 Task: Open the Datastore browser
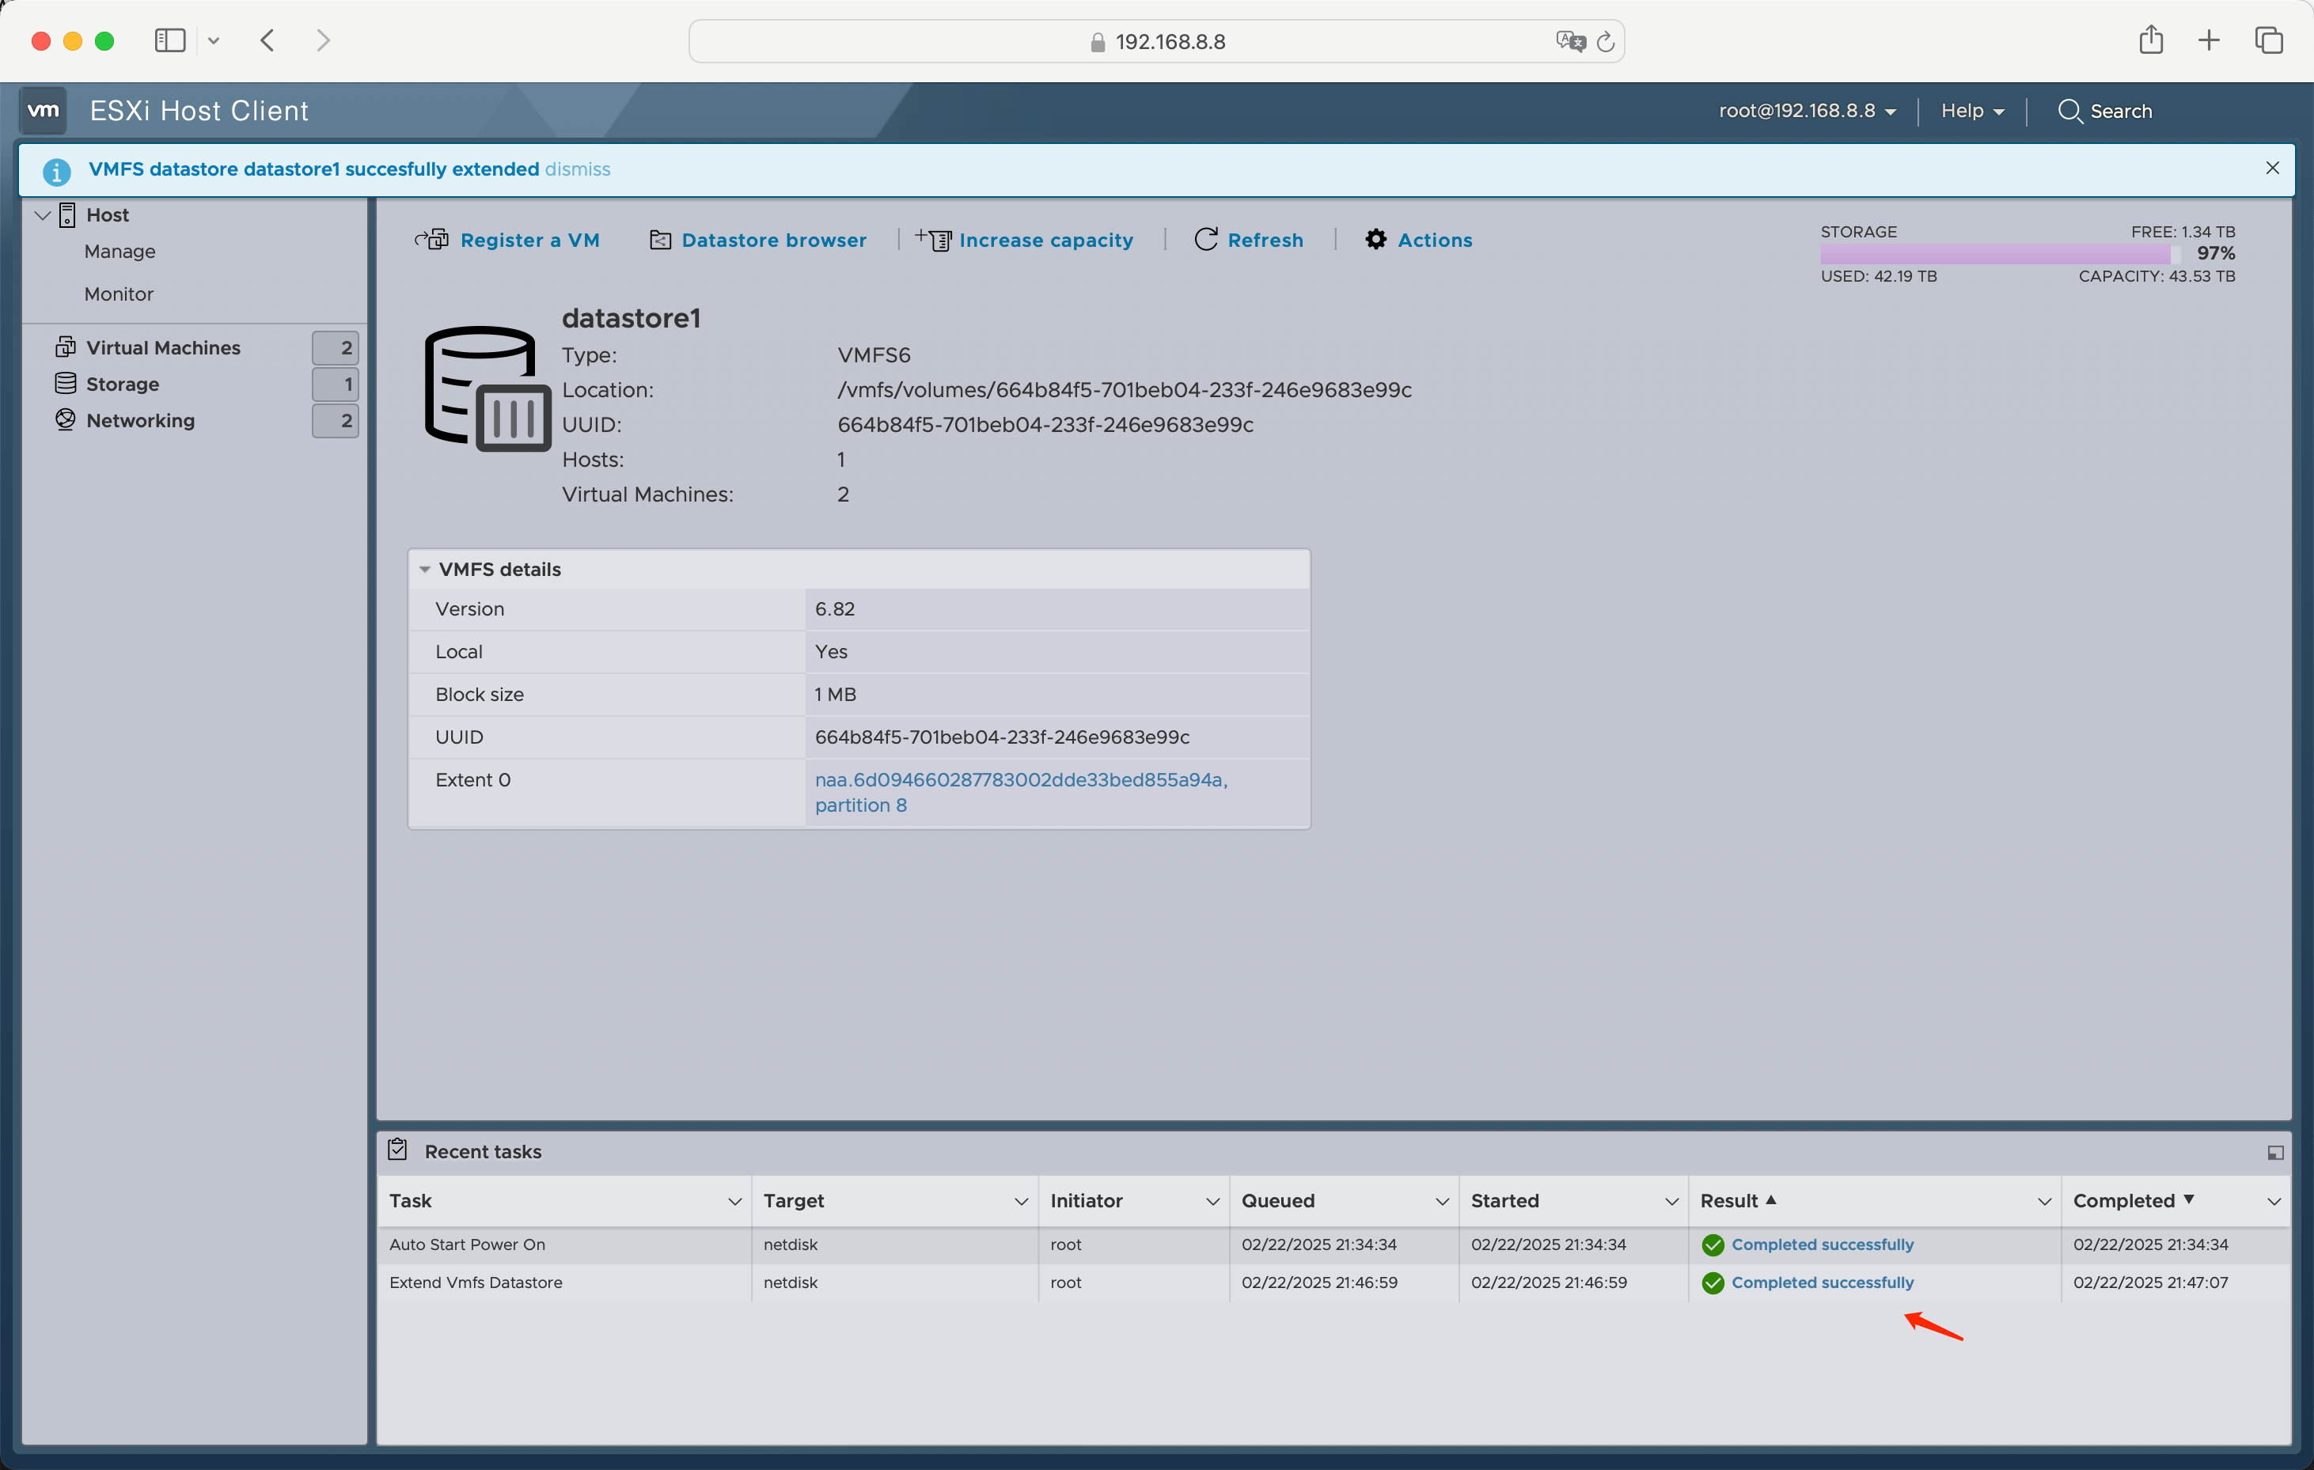(758, 241)
